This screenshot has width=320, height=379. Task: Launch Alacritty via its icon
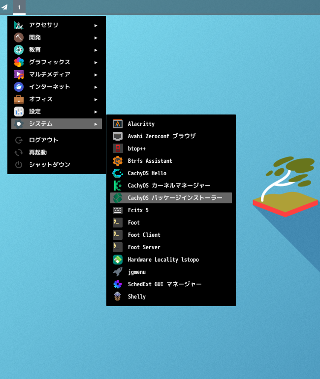[x=118, y=124]
